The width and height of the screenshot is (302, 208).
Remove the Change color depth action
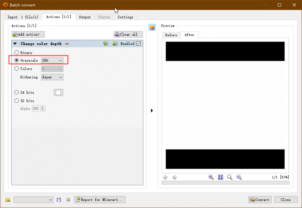pos(67,44)
